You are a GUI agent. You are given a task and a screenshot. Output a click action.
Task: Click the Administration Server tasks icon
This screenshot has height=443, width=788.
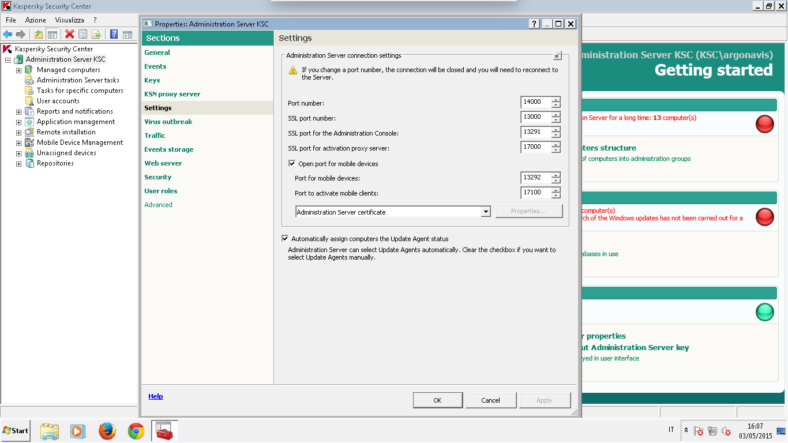pos(29,80)
